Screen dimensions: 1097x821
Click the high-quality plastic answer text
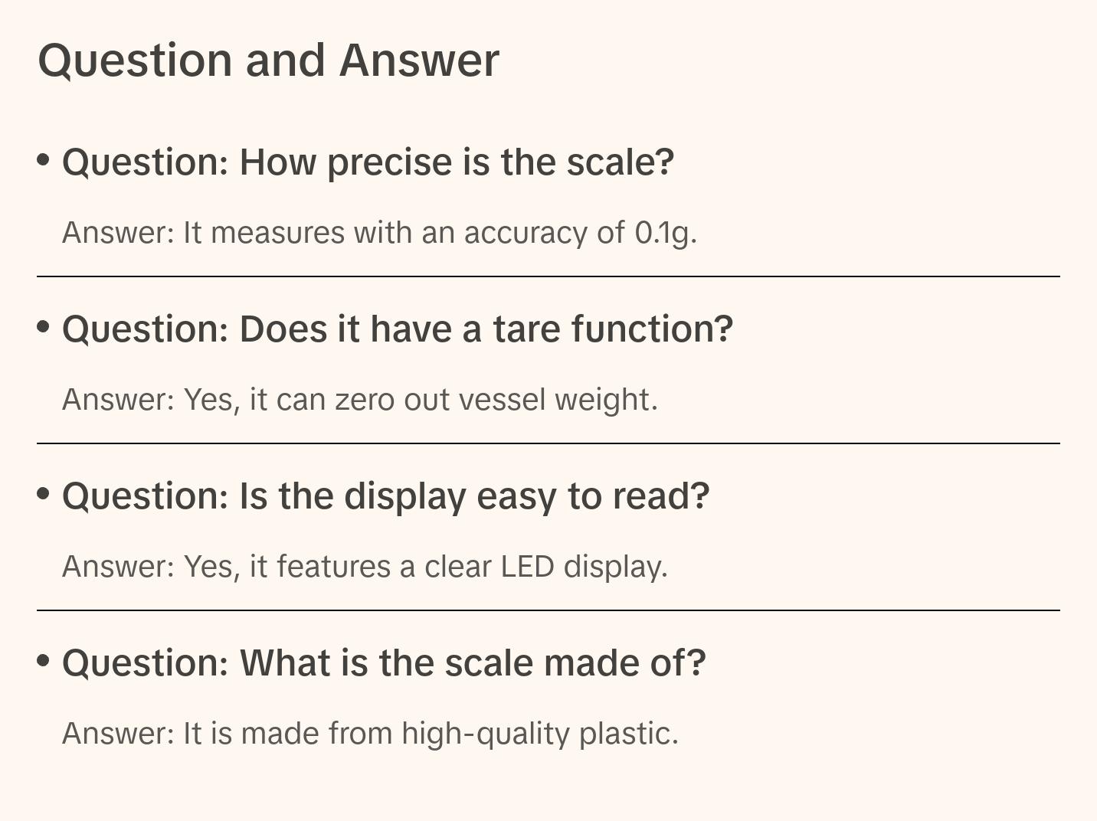pos(370,734)
